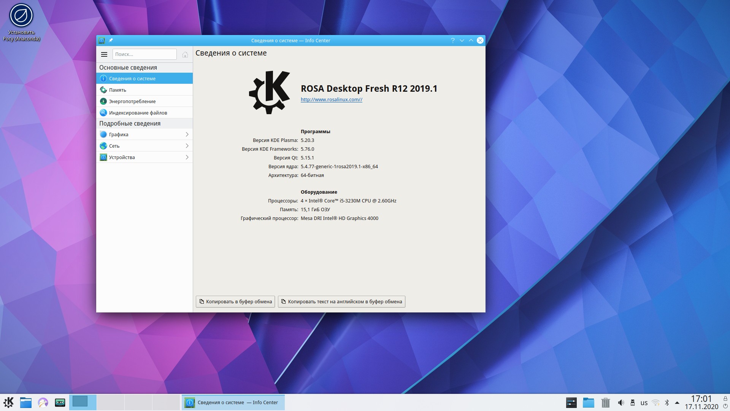Expand the Устройства category

pyautogui.click(x=144, y=157)
